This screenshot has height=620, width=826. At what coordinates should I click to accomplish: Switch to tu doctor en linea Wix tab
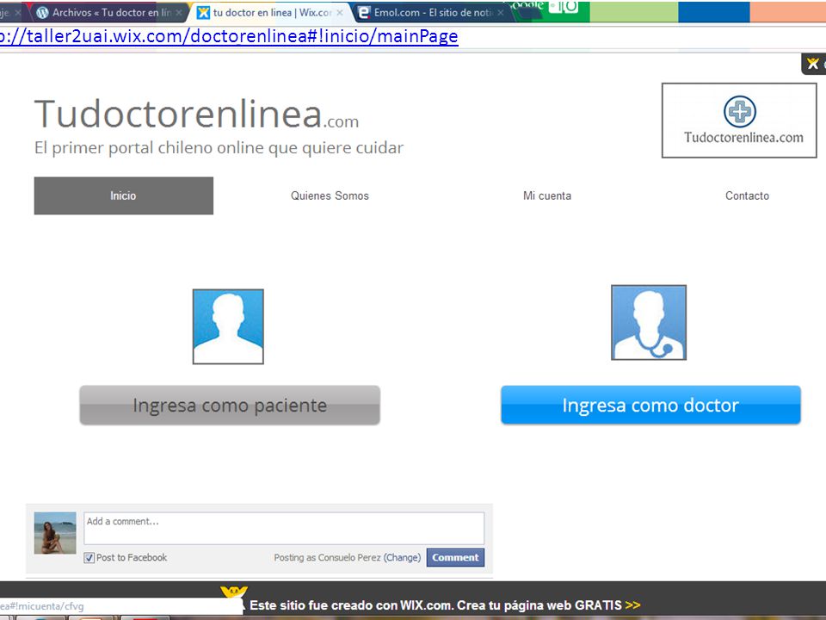(271, 12)
